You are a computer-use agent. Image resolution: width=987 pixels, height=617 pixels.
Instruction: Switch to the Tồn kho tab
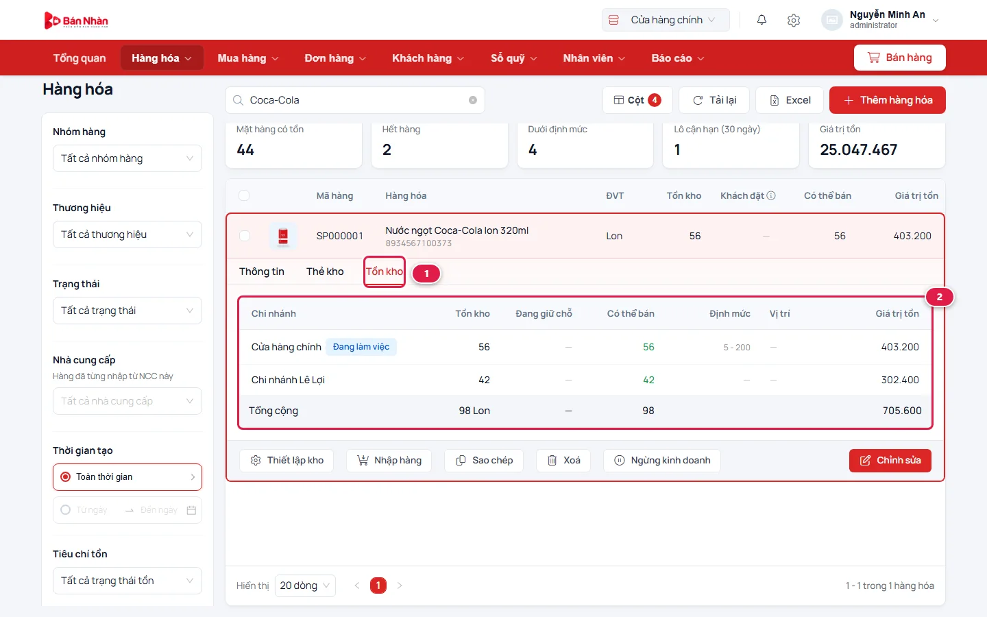pyautogui.click(x=385, y=271)
